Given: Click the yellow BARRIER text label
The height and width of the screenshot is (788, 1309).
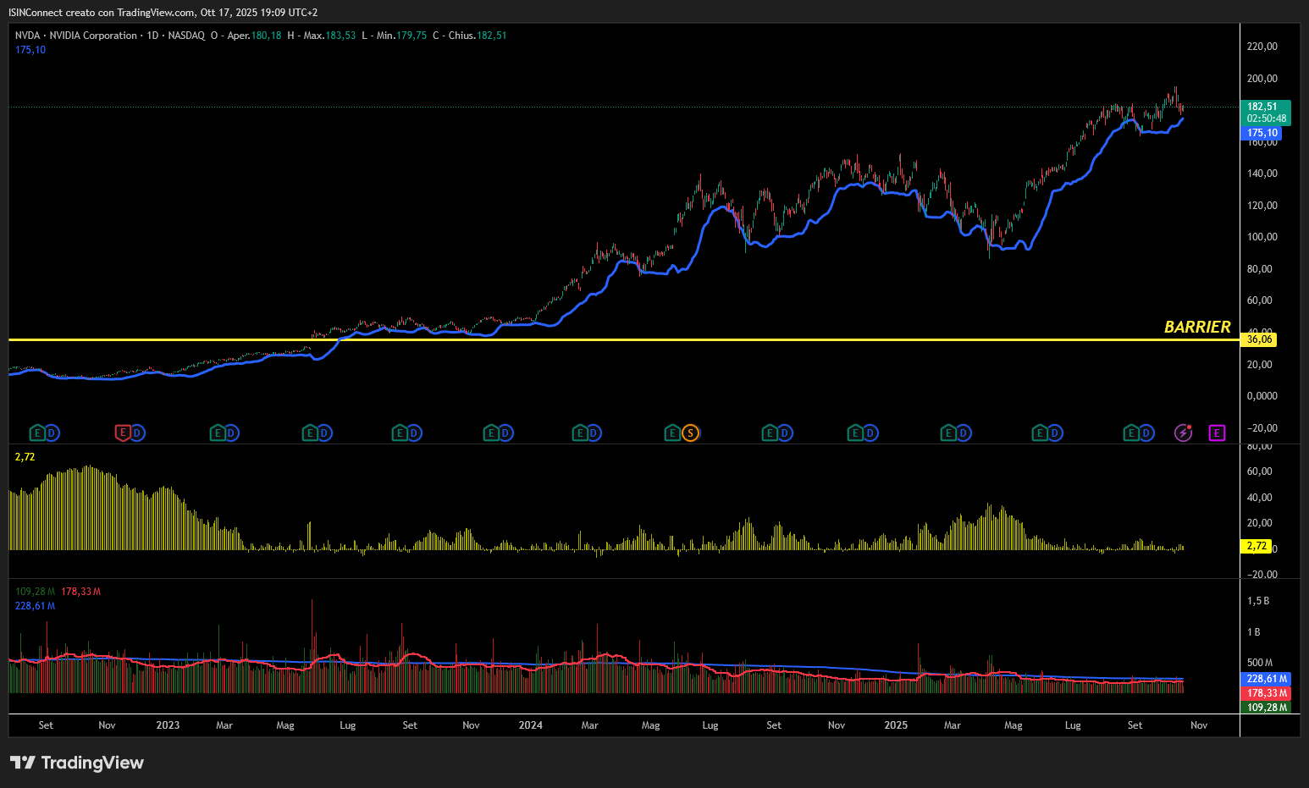Looking at the screenshot, I should click(x=1196, y=327).
